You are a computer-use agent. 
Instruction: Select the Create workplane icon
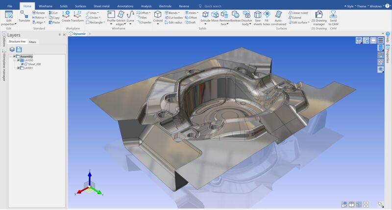[x=66, y=15]
